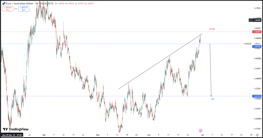
Task: Click the blue 1.63124 take-profit price label
Action: pyautogui.click(x=257, y=96)
